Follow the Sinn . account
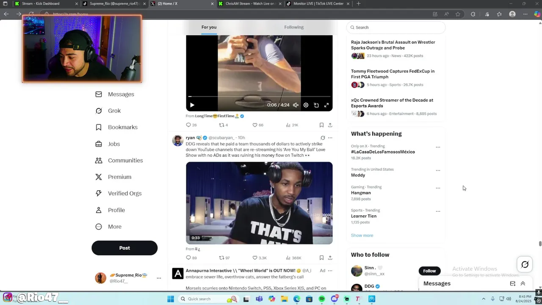Viewport: 542px width, 305px height. click(x=429, y=271)
